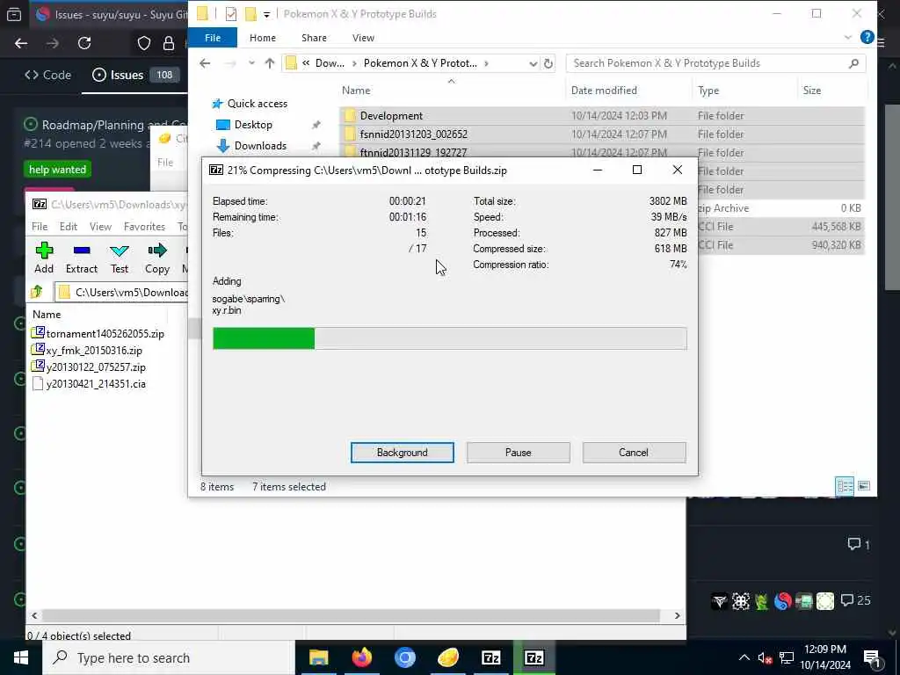Open the Favorites menu in 7-Zip file manager
The width and height of the screenshot is (900, 675).
point(145,227)
